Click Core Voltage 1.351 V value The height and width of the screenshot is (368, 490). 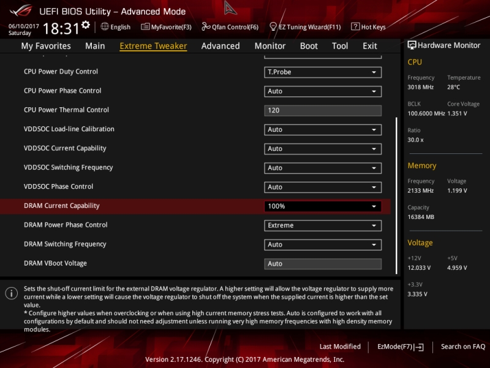[x=457, y=113]
